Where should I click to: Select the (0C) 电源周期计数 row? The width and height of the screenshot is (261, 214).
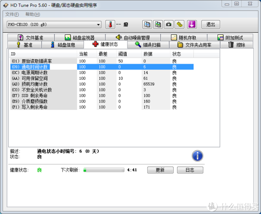(x=102, y=72)
